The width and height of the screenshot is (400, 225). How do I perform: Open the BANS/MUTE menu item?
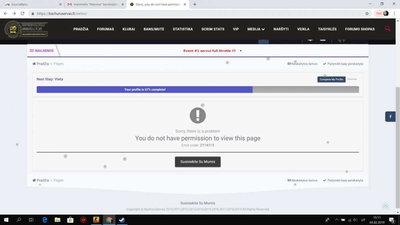(x=154, y=29)
